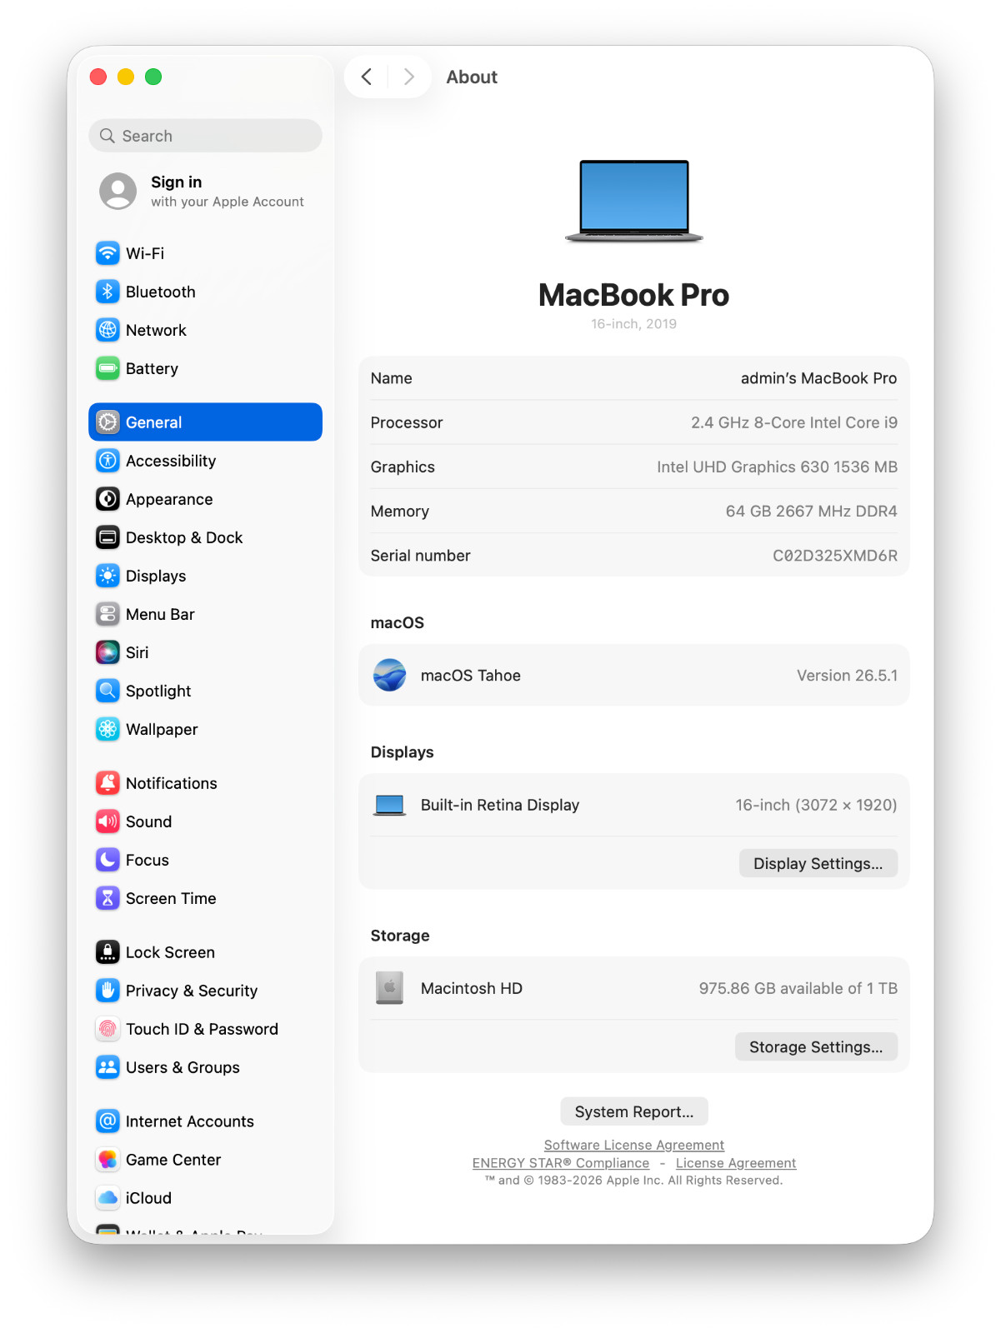Sign in with your Apple Account
The image size is (1001, 1333).
coord(202,192)
